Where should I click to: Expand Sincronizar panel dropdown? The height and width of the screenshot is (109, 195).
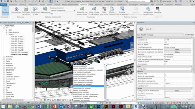[92, 17]
